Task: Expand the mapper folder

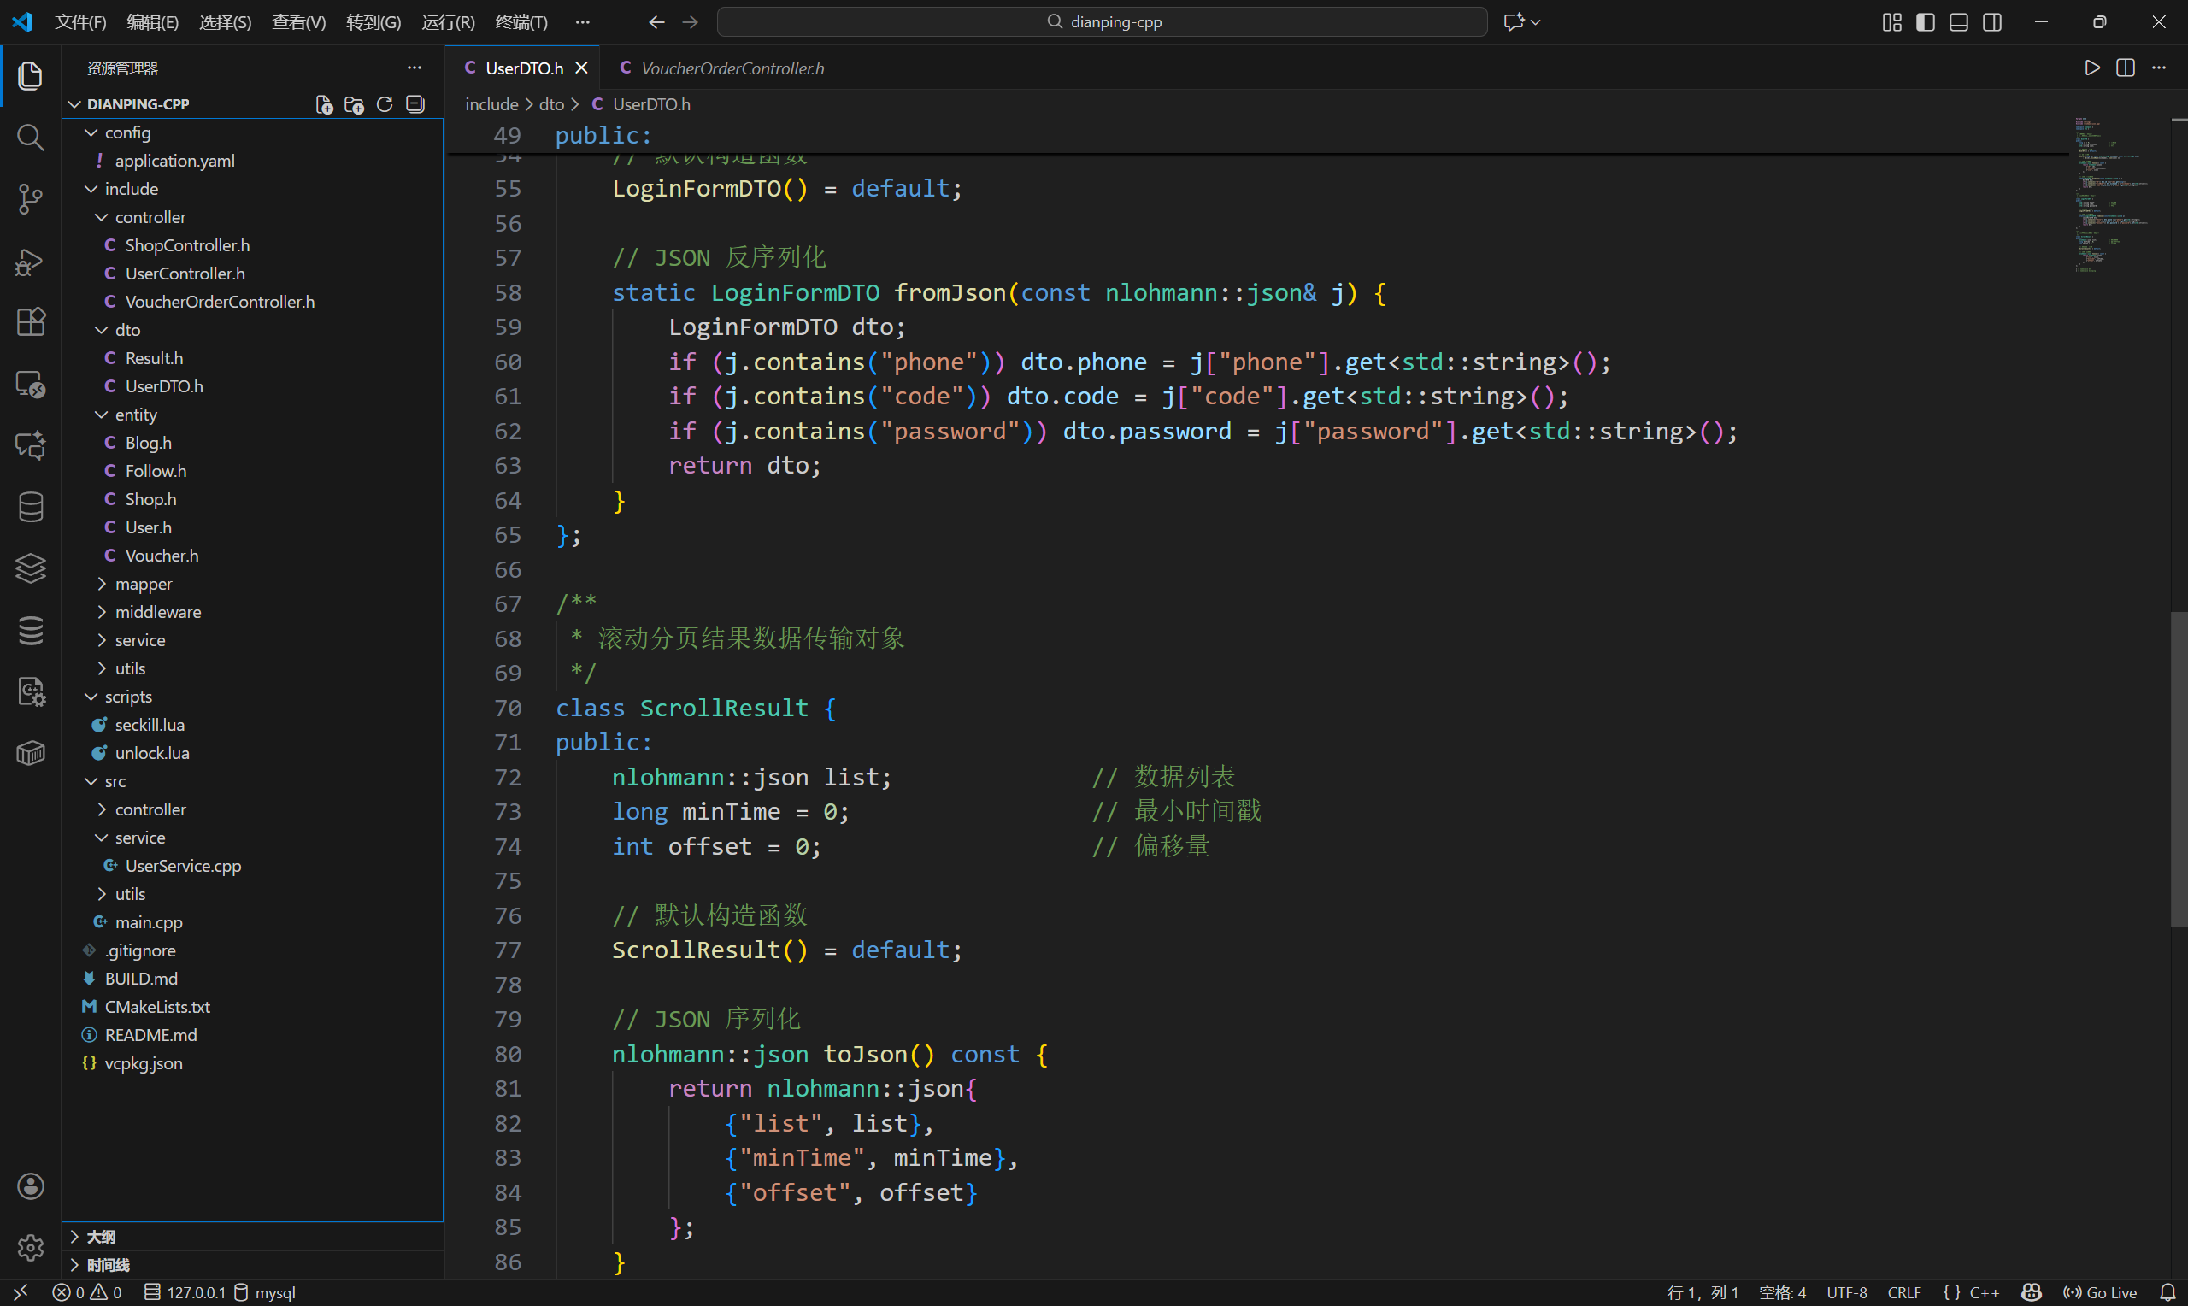Action: pyautogui.click(x=143, y=584)
